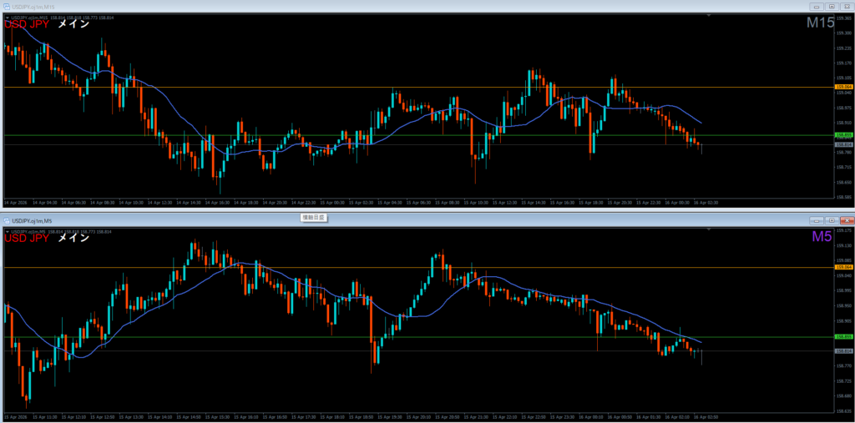Screen dimensions: 855x423
Task: Click the red USD JPY label in M15 chart
Action: pos(28,24)
